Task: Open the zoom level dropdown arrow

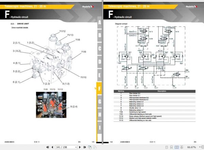Action: [200, 147]
